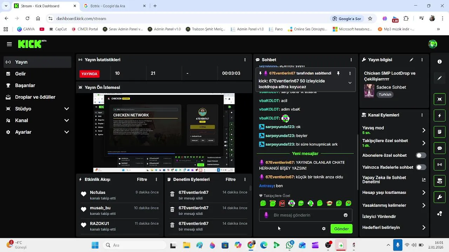Open Yasaklanmış kelimeler arrow
Screen dimensions: 449x252
[x=424, y=205]
